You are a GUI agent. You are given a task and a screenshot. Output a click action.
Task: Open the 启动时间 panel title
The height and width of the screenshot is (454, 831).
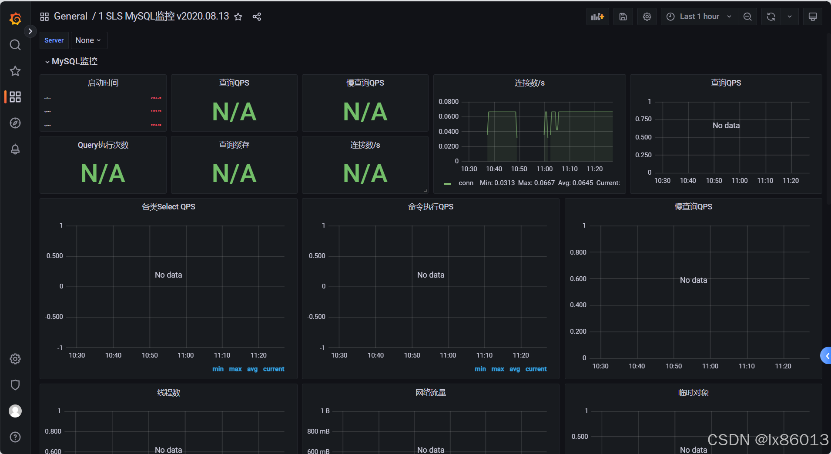(x=103, y=83)
